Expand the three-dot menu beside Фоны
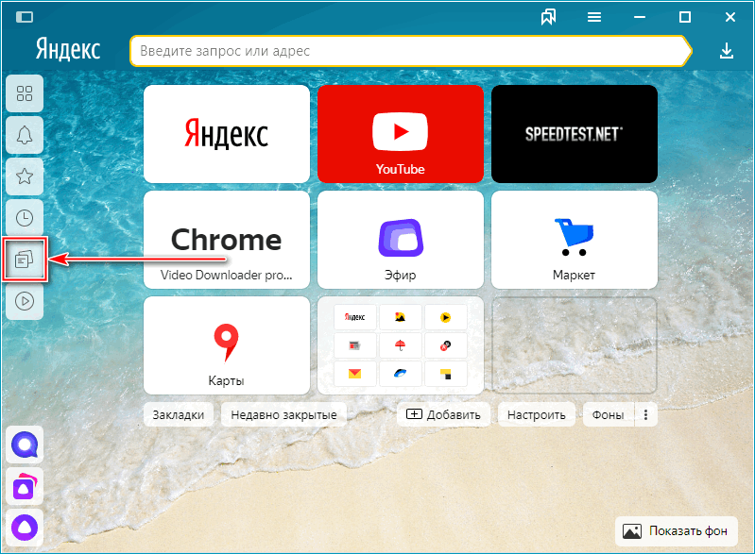Viewport: 755px width, 554px height. click(646, 414)
